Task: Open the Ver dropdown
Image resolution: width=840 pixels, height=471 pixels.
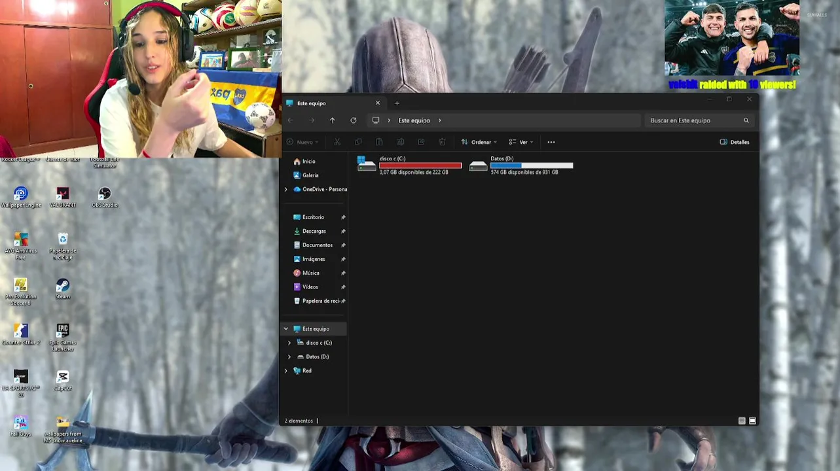Action: point(521,142)
